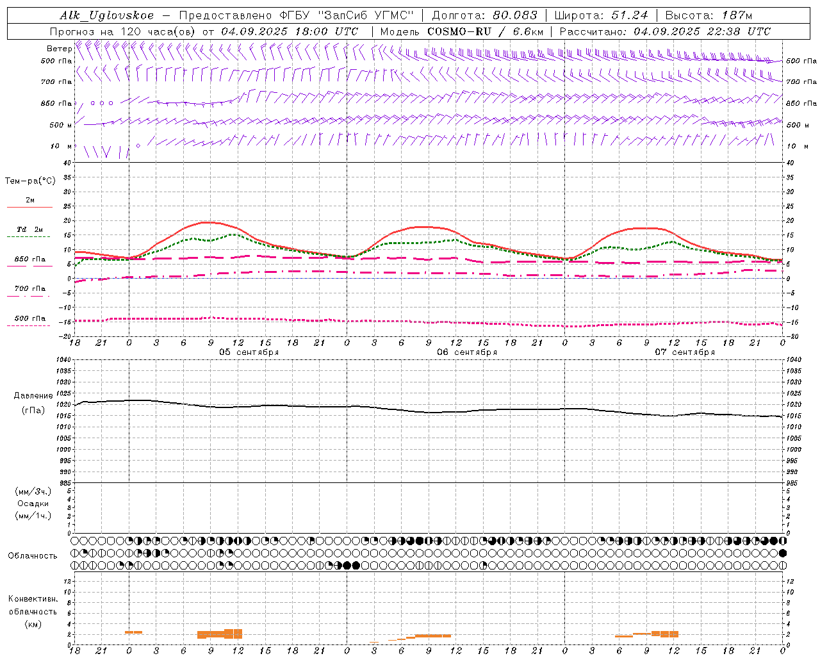The image size is (820, 656).
Task: Click the 700 гПа temperature legend entry
Action: pos(30,289)
